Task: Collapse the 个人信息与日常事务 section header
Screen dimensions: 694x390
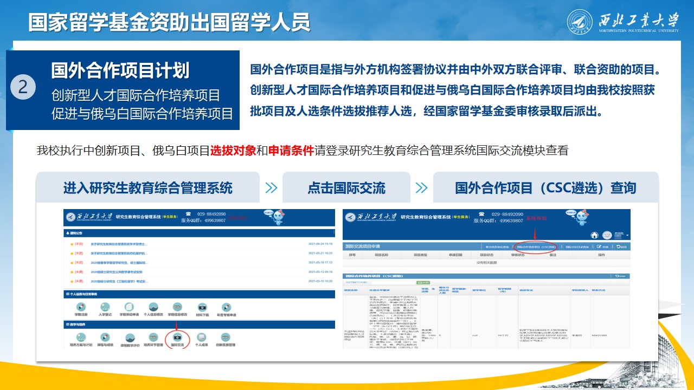Action: [81, 294]
